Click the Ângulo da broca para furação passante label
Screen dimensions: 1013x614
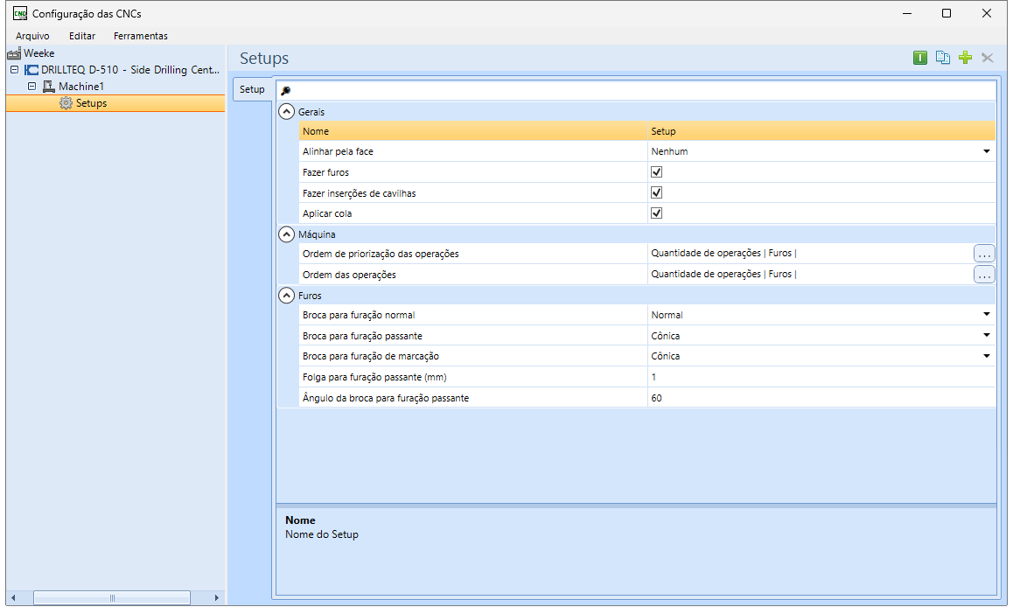(x=386, y=398)
